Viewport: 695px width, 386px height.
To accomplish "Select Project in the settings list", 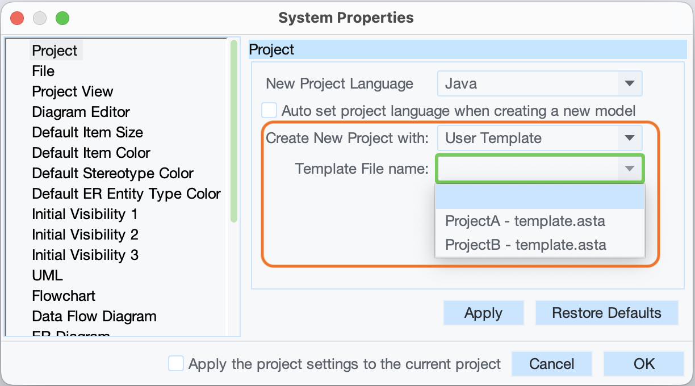I will (55, 51).
